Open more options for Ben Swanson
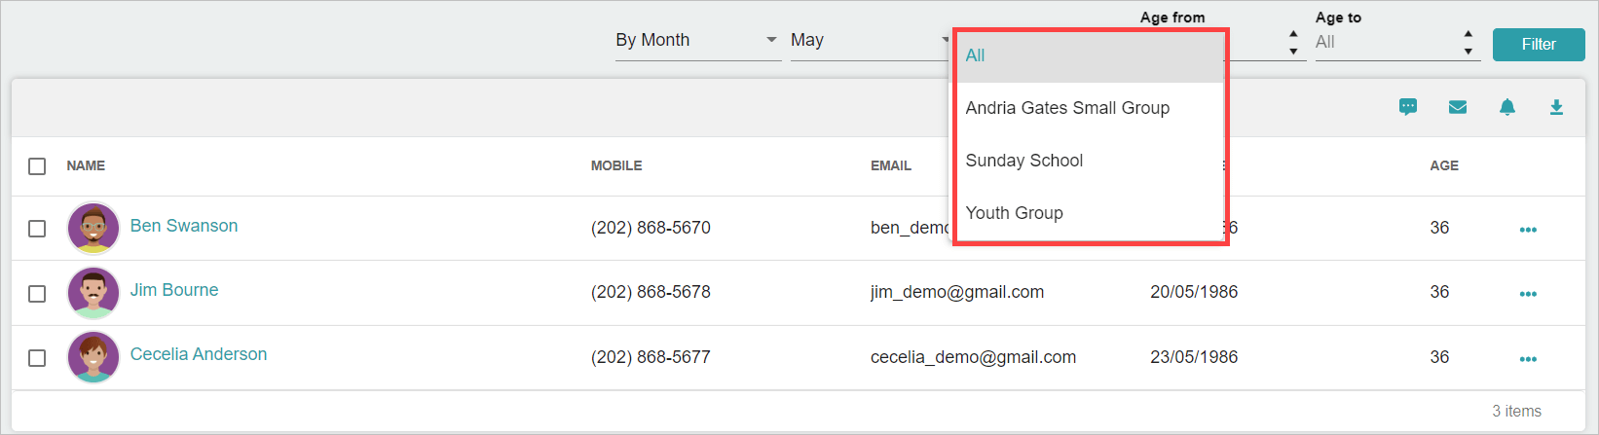 coord(1528,230)
